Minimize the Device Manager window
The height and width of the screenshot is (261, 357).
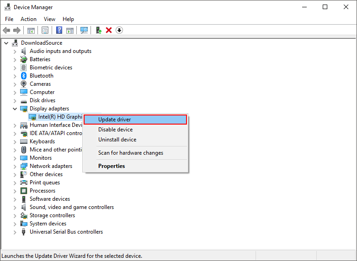pyautogui.click(x=304, y=7)
